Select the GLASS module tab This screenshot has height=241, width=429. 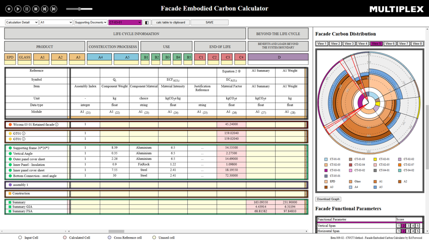tap(25, 57)
